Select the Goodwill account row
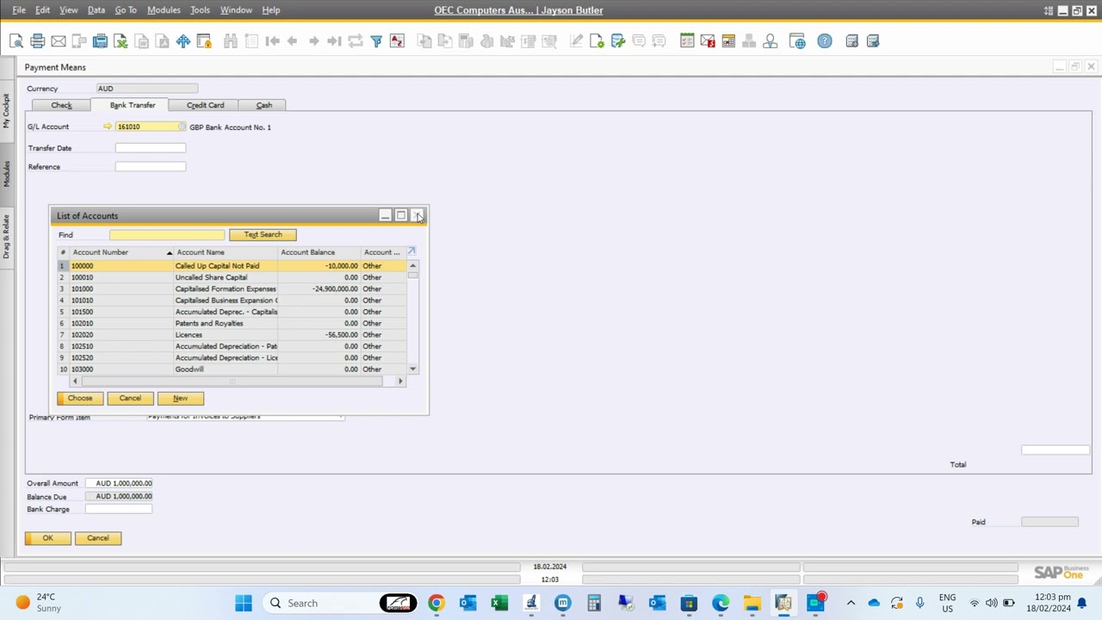Viewport: 1102px width, 620px height. [x=232, y=369]
